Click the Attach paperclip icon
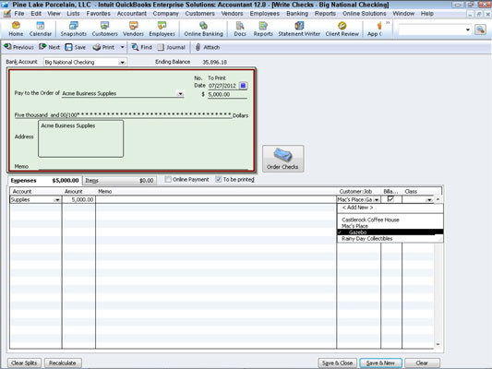 [x=198, y=47]
